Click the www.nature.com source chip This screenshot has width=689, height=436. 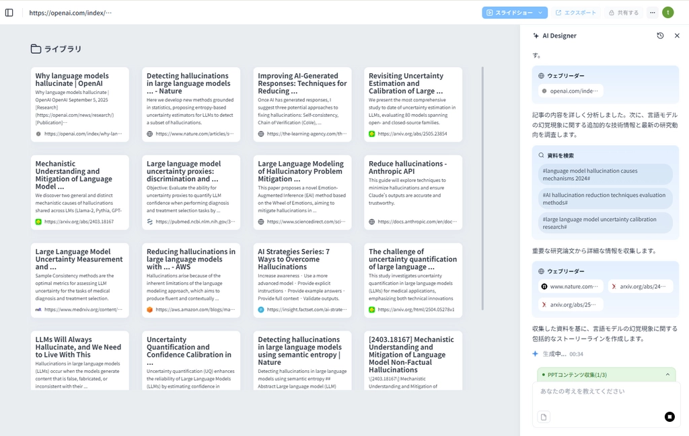(x=569, y=286)
